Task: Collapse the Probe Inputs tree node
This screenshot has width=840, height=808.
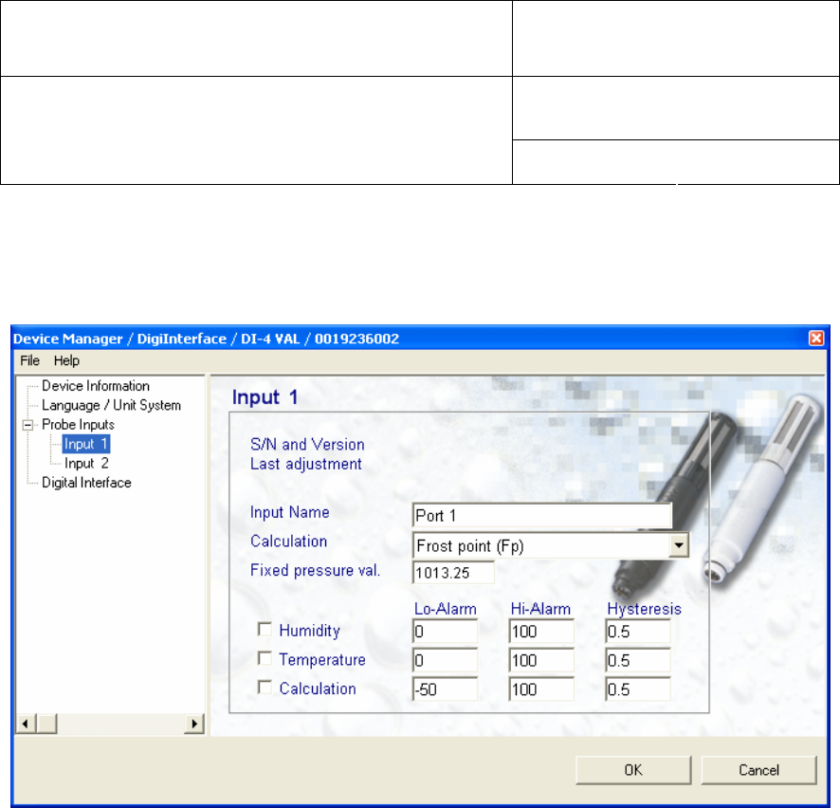Action: pos(27,425)
